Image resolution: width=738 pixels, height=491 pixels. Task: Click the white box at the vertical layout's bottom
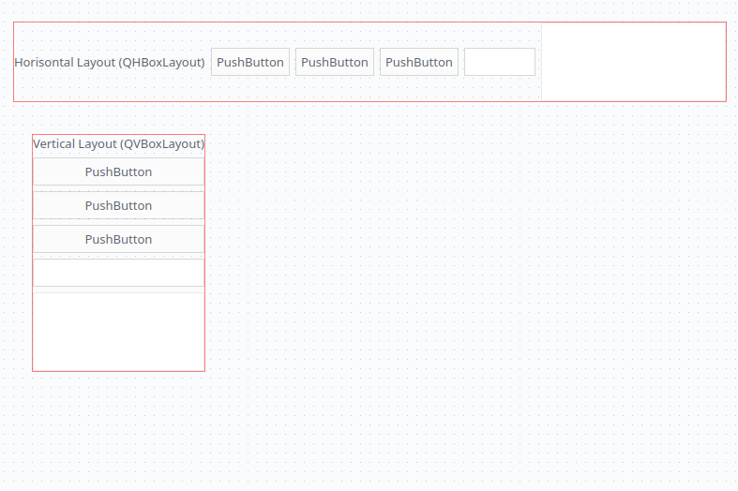[118, 331]
